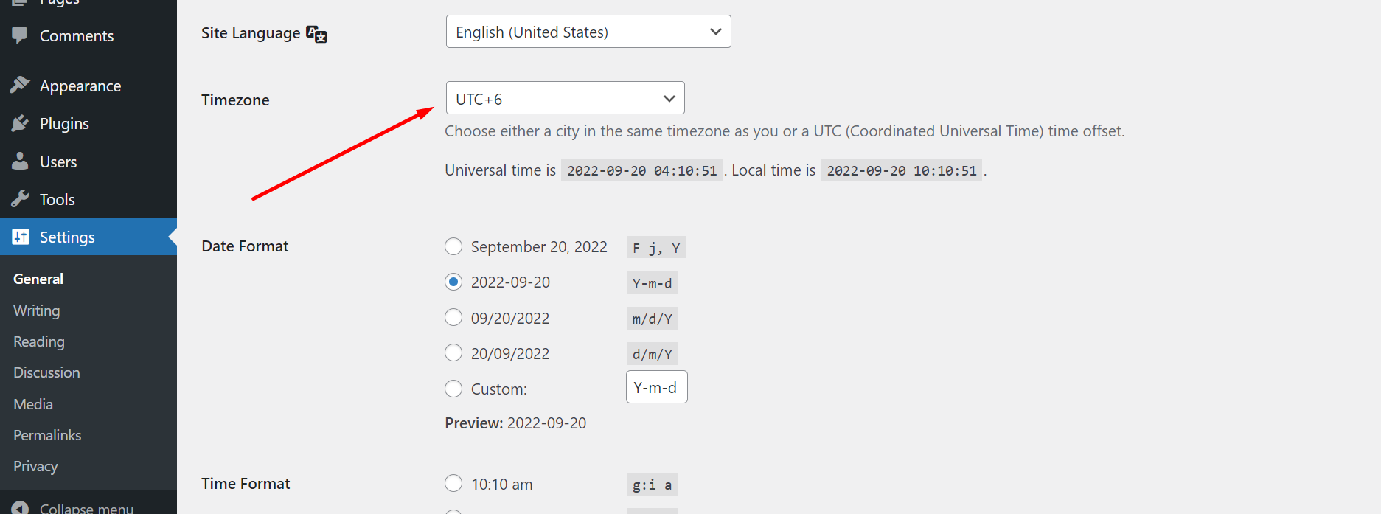Screen dimensions: 1381x514
Task: Expand the Timezone UTC+6 dropdown
Action: 565,98
